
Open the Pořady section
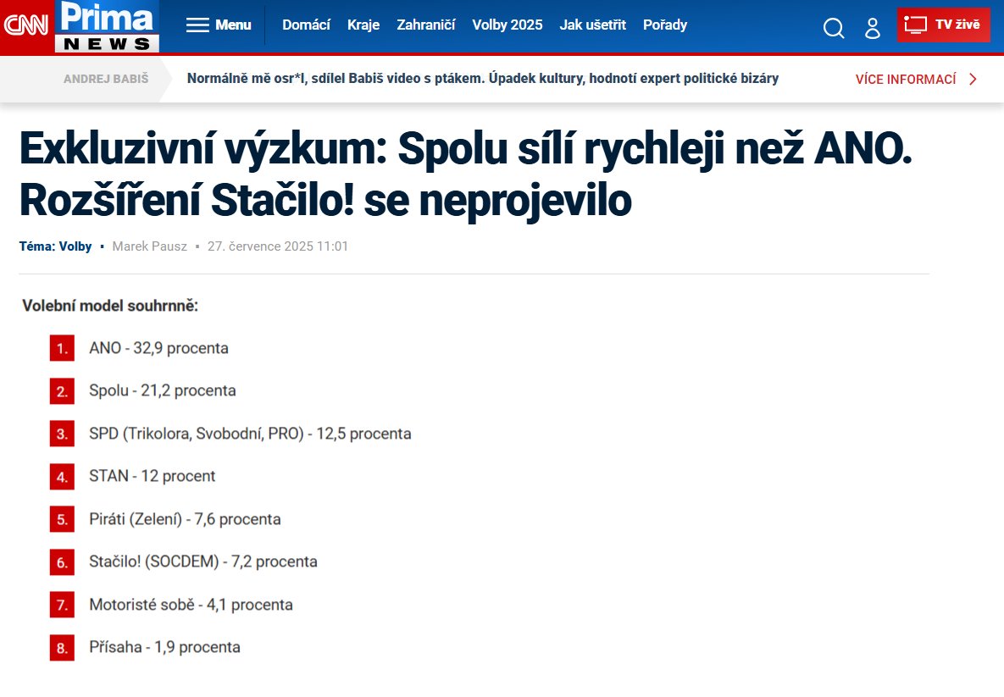[665, 25]
